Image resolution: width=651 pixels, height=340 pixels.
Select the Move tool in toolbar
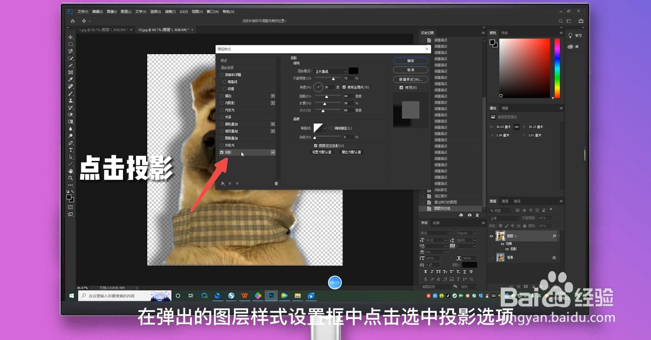click(x=70, y=37)
